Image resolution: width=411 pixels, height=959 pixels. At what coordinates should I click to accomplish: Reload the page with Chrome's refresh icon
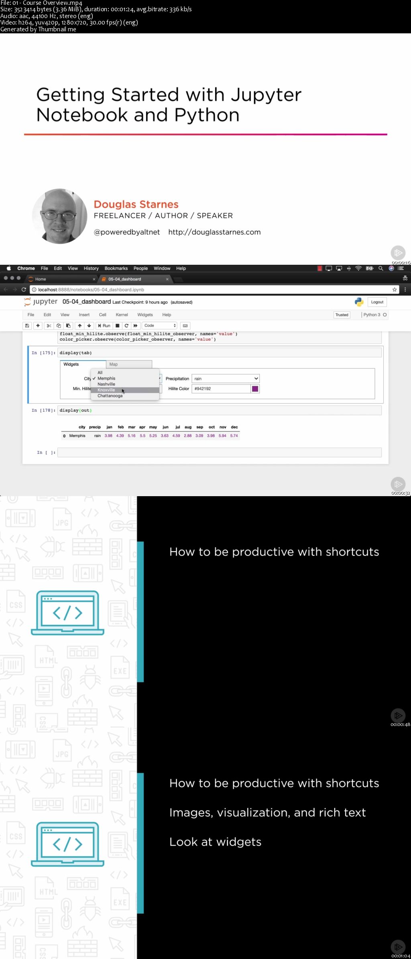click(24, 289)
